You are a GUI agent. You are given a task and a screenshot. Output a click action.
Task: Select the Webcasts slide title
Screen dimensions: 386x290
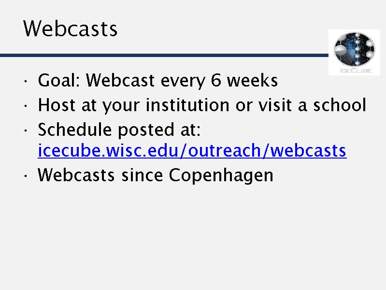click(70, 29)
